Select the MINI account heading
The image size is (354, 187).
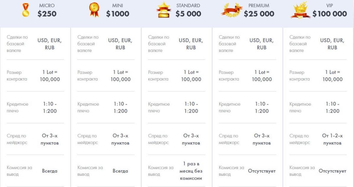click(118, 6)
